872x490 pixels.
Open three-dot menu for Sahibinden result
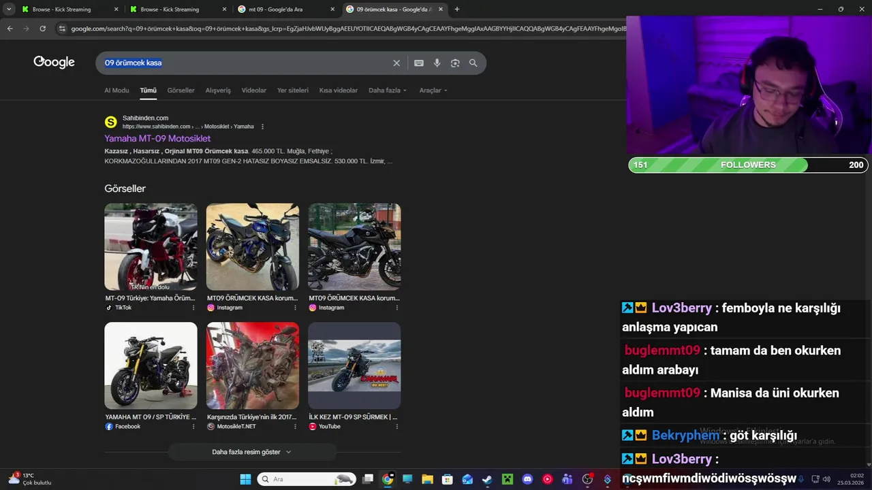(x=262, y=127)
